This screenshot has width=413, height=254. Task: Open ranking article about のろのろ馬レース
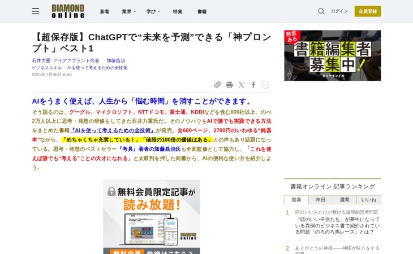[x=337, y=226]
